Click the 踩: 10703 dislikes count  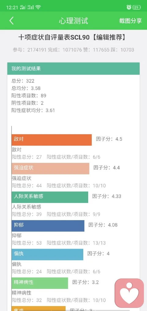point(122,50)
